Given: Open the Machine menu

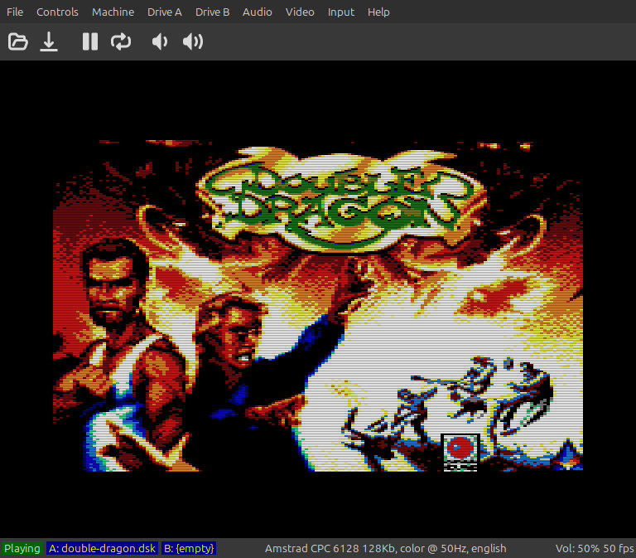Looking at the screenshot, I should [113, 12].
